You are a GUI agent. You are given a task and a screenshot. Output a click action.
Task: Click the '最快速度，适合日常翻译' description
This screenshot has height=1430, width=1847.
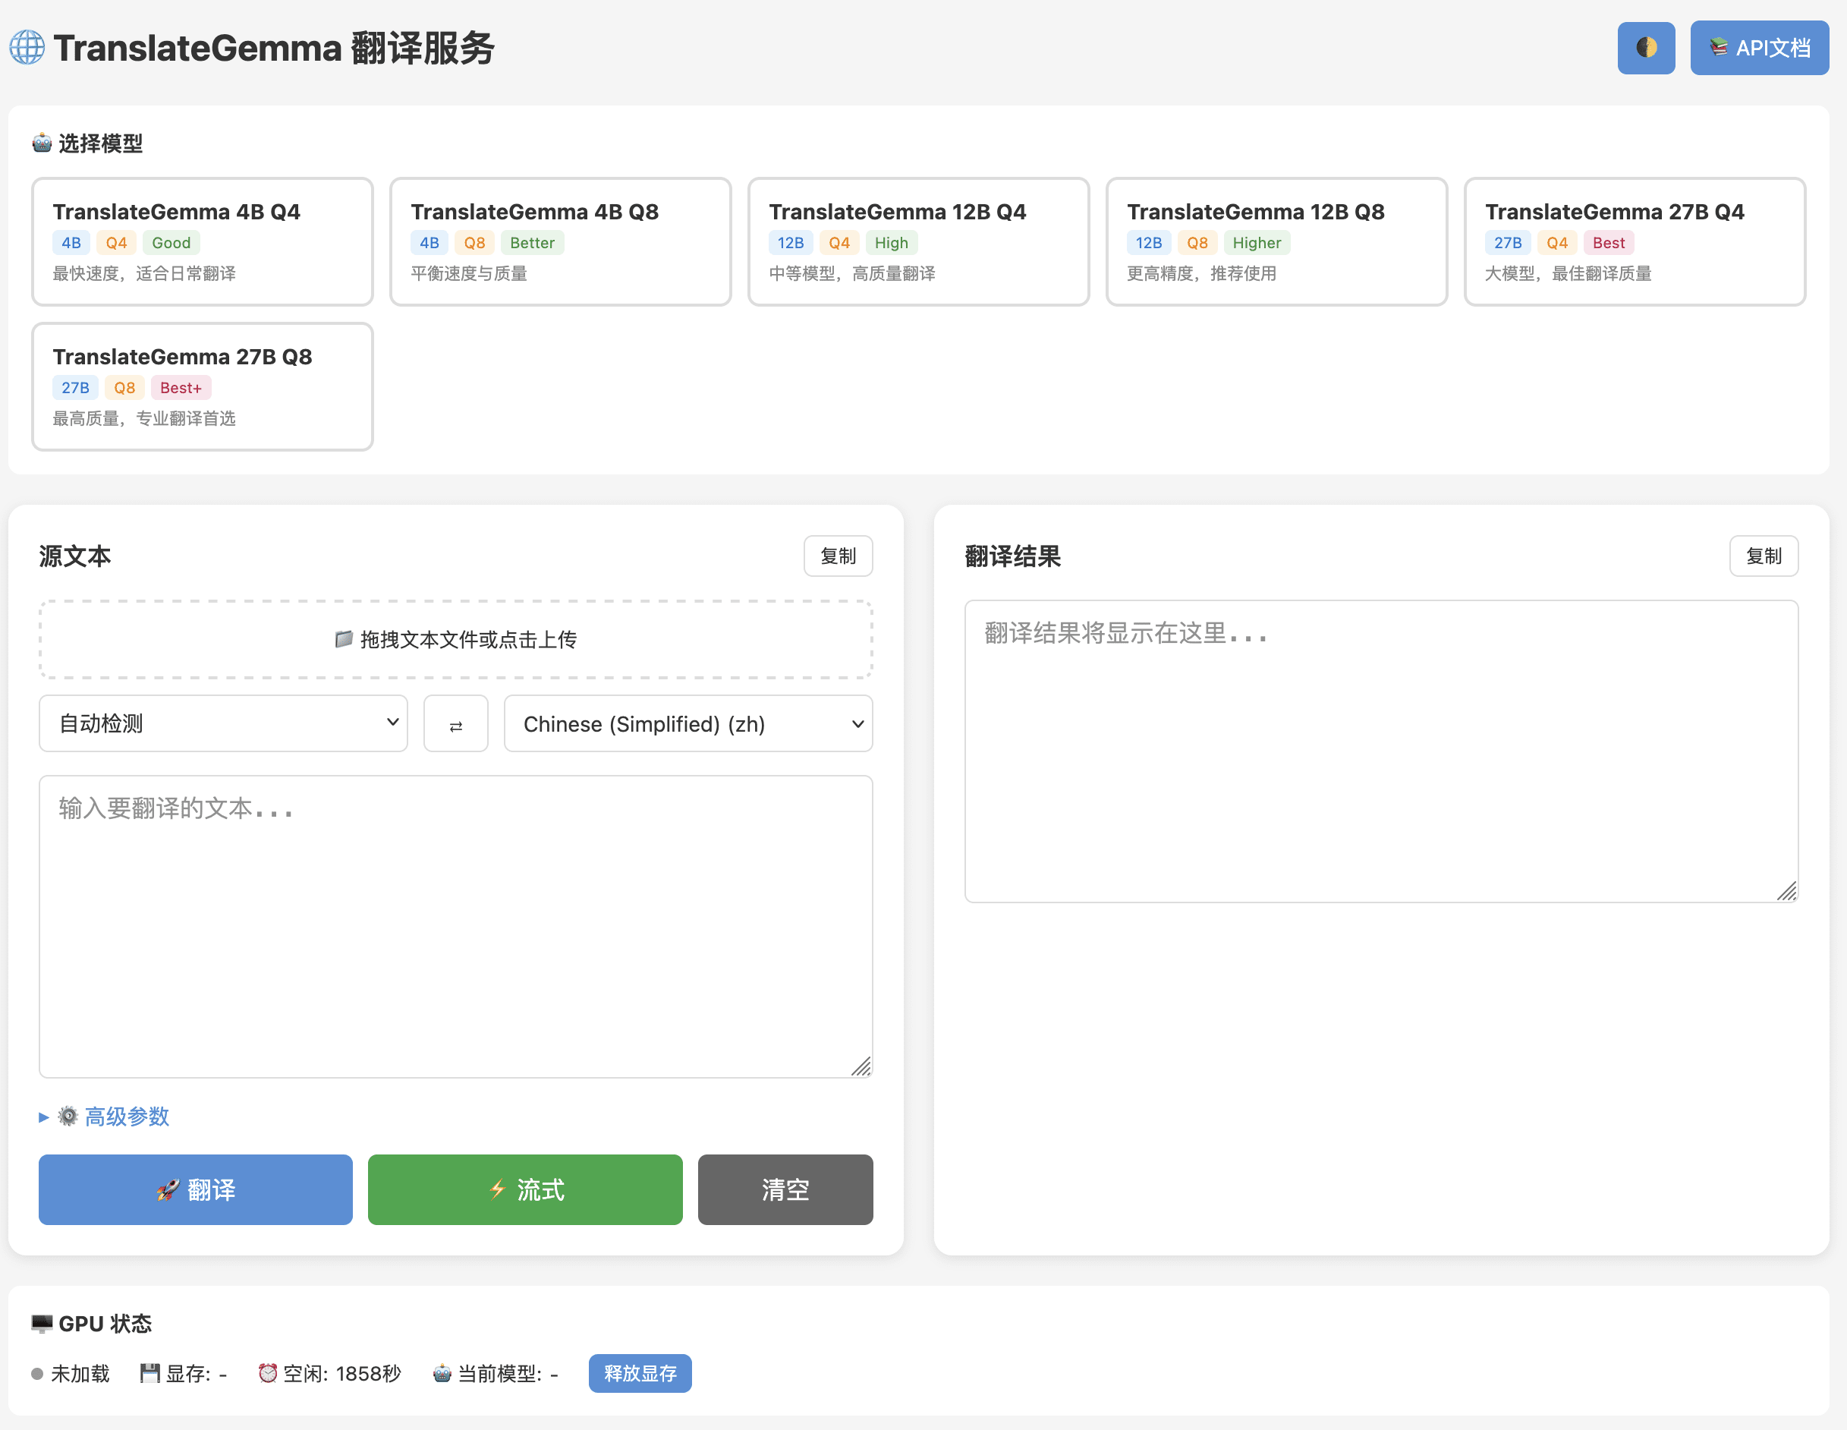pos(143,273)
